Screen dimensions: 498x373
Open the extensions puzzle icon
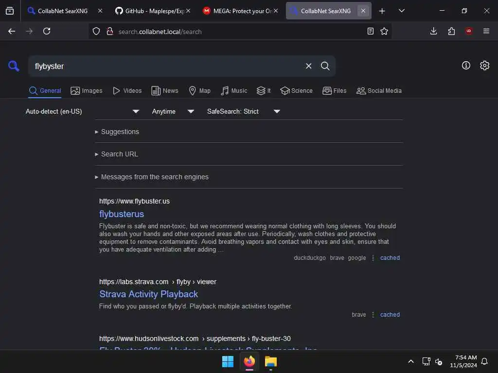(451, 31)
